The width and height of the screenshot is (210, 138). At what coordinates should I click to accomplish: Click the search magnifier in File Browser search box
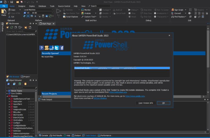coord(36,31)
